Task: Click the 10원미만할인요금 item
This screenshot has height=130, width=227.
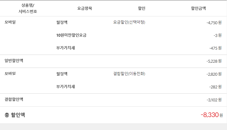Action: pos(71,35)
